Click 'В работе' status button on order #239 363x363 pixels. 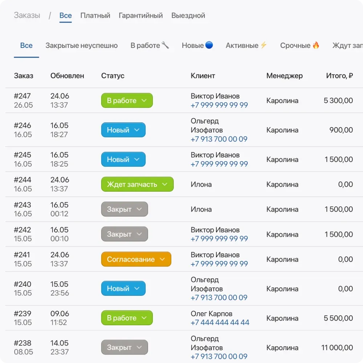pyautogui.click(x=127, y=318)
